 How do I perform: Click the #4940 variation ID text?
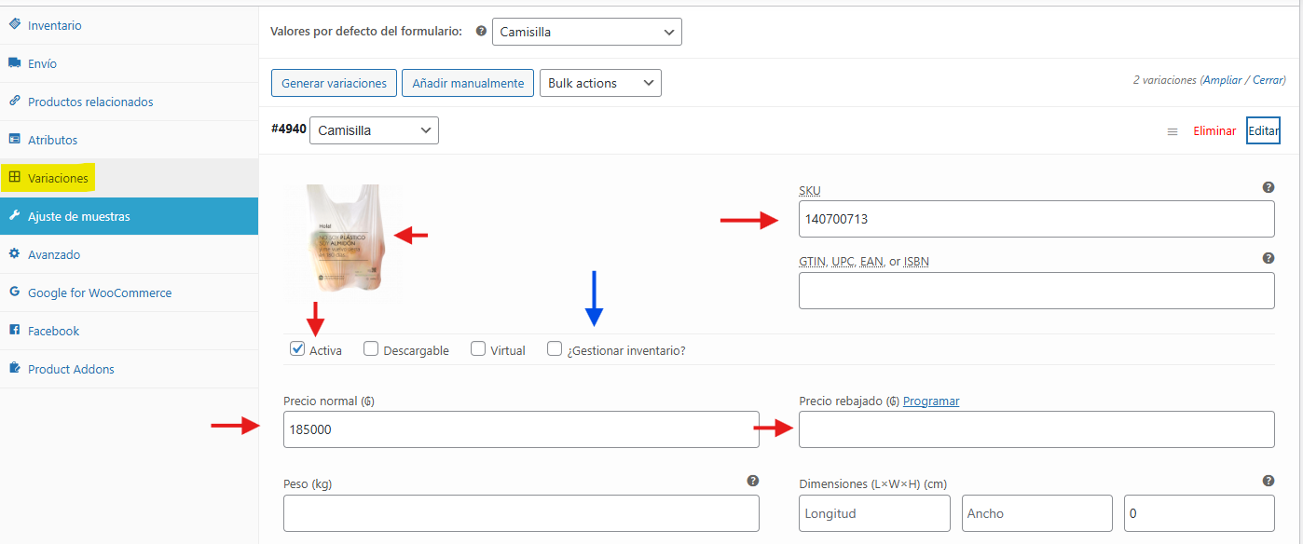289,129
